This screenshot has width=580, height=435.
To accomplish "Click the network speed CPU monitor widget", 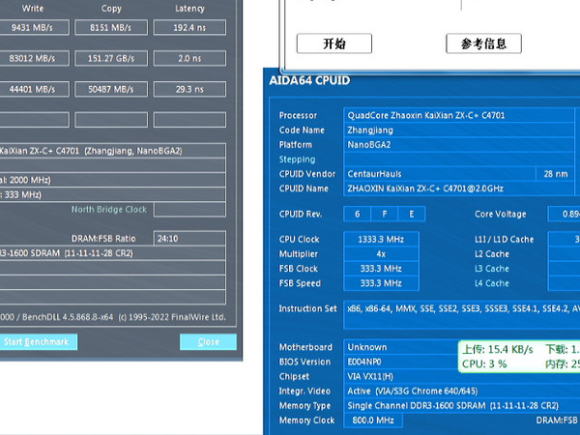I will click(x=519, y=357).
